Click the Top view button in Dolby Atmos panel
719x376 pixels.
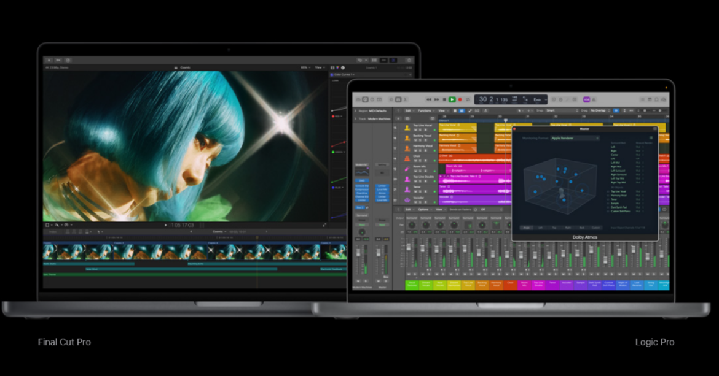pos(554,227)
